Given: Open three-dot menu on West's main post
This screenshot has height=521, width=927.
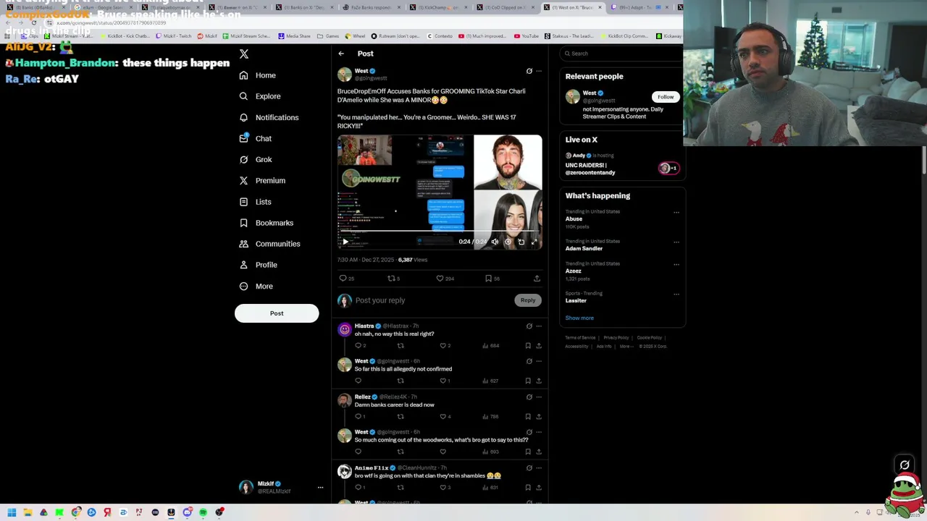Looking at the screenshot, I should click(539, 71).
